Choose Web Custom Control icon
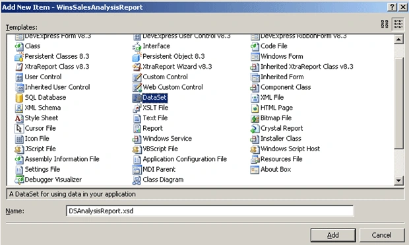This screenshot has height=245, width=409. [x=137, y=87]
